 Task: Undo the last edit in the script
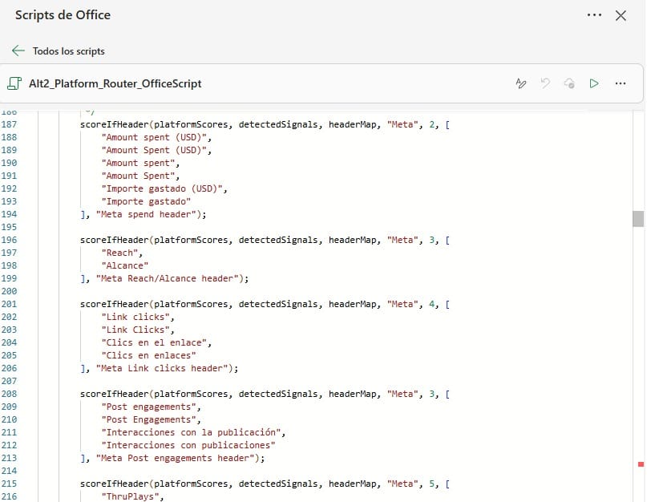[x=545, y=83]
